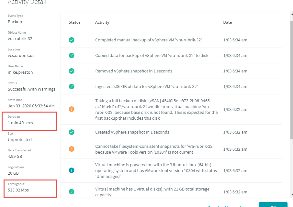The height and width of the screenshot is (207, 293).
Task: Click scrollbar up arrow of activity list
Action: pos(292,14)
